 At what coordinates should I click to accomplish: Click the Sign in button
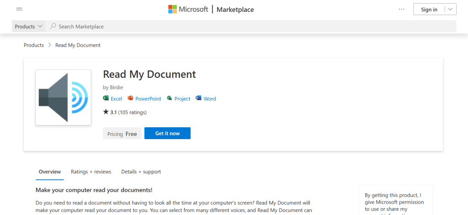point(429,9)
